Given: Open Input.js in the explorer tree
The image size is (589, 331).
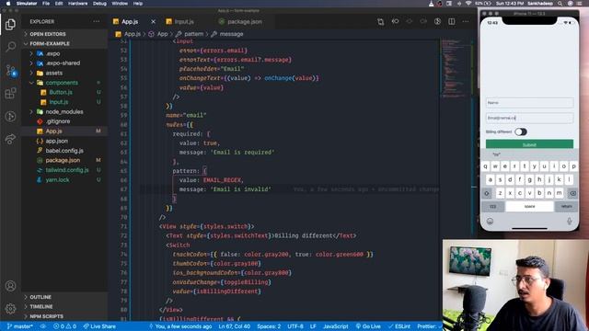Looking at the screenshot, I should coord(64,102).
